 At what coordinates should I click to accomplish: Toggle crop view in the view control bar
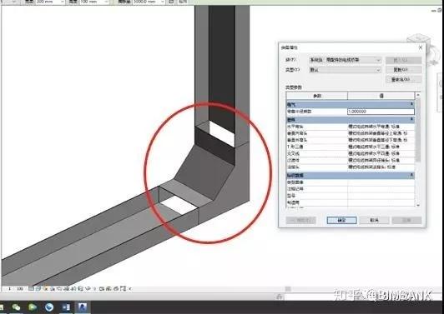[65, 289]
